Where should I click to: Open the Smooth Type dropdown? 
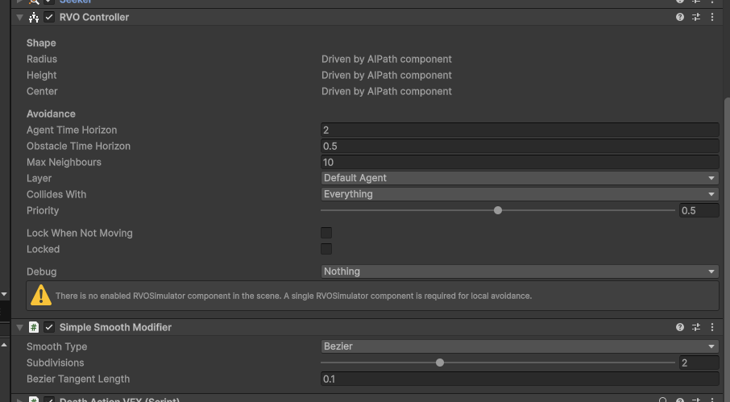(x=519, y=346)
